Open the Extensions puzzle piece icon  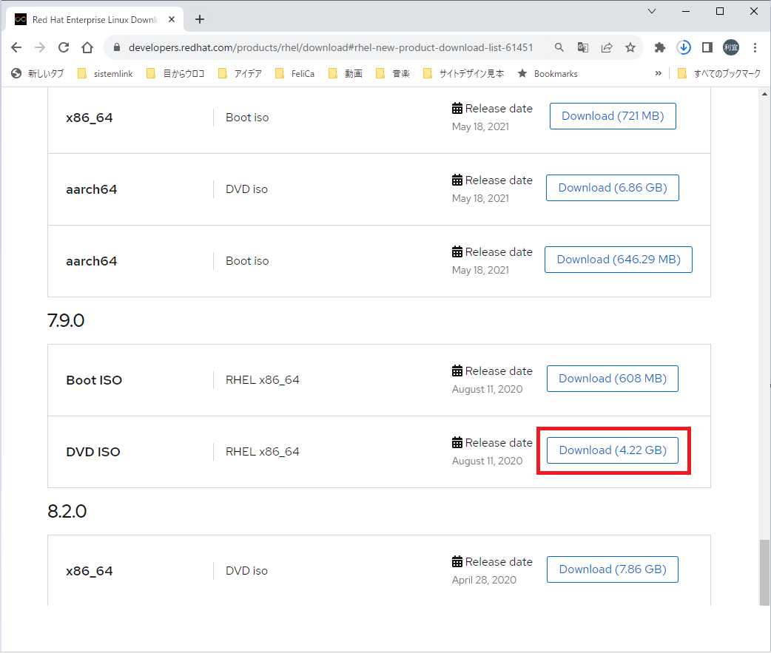click(x=659, y=47)
